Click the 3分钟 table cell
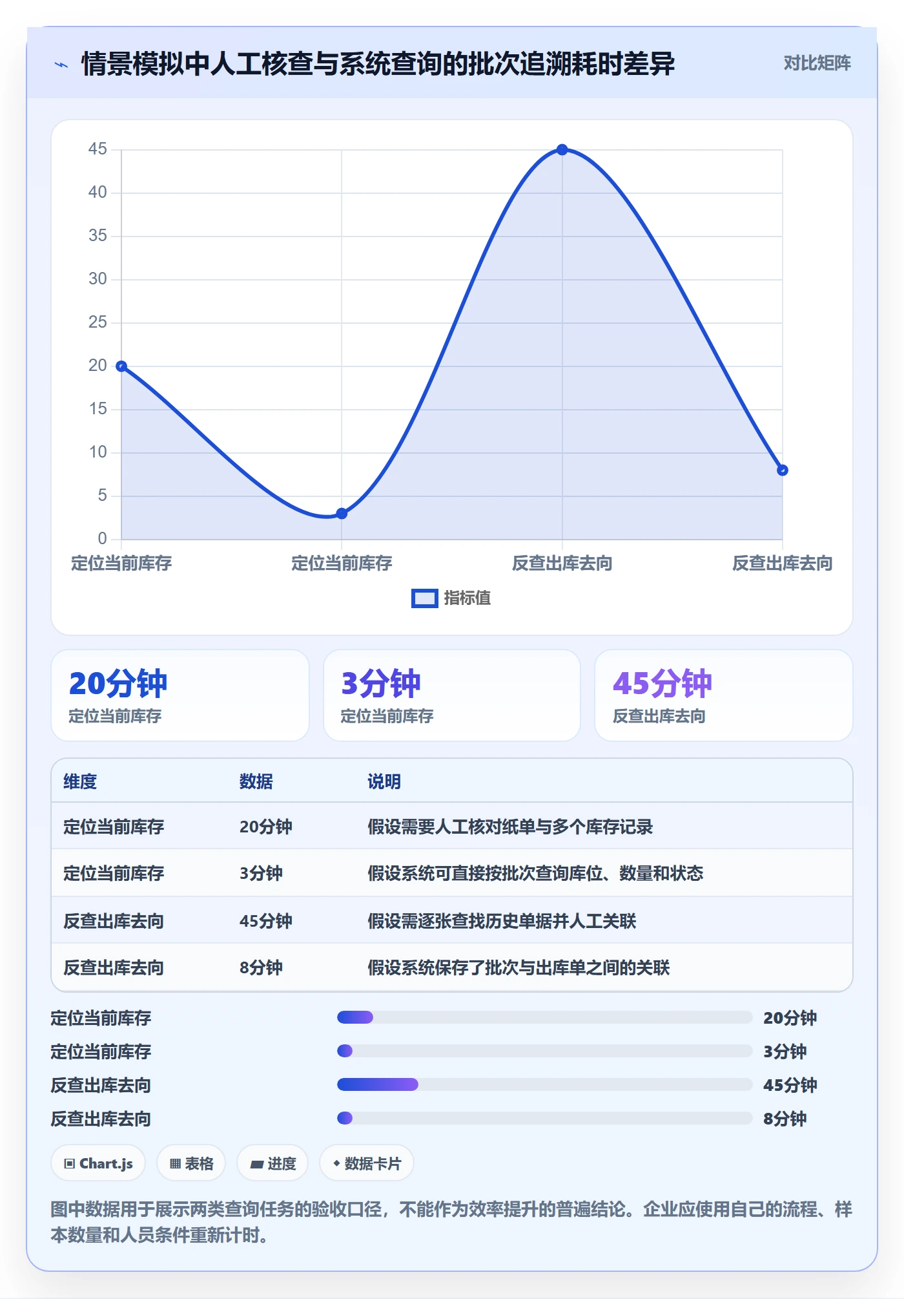This screenshot has width=904, height=1299. tap(261, 873)
